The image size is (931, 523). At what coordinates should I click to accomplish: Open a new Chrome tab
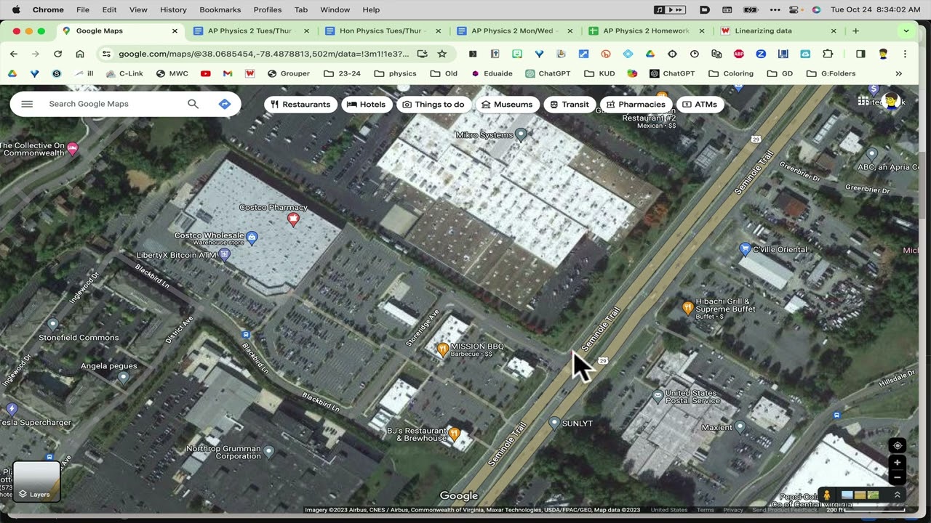point(855,31)
